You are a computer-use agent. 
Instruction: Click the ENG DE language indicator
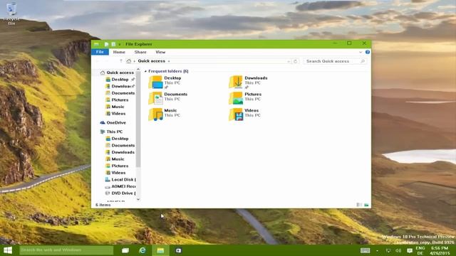[x=420, y=250]
